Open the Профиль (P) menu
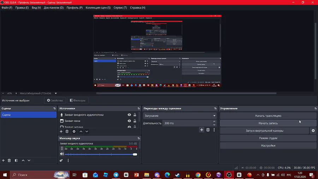The width and height of the screenshot is (318, 179). 75,8
